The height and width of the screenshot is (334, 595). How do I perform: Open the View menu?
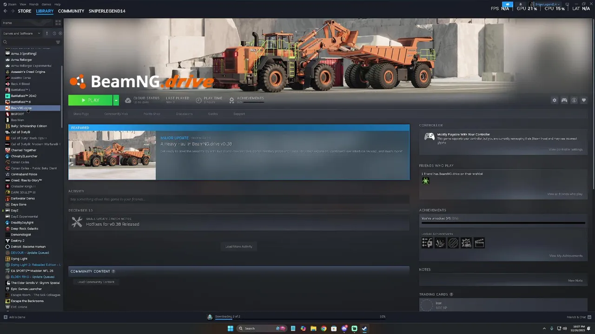tap(23, 4)
